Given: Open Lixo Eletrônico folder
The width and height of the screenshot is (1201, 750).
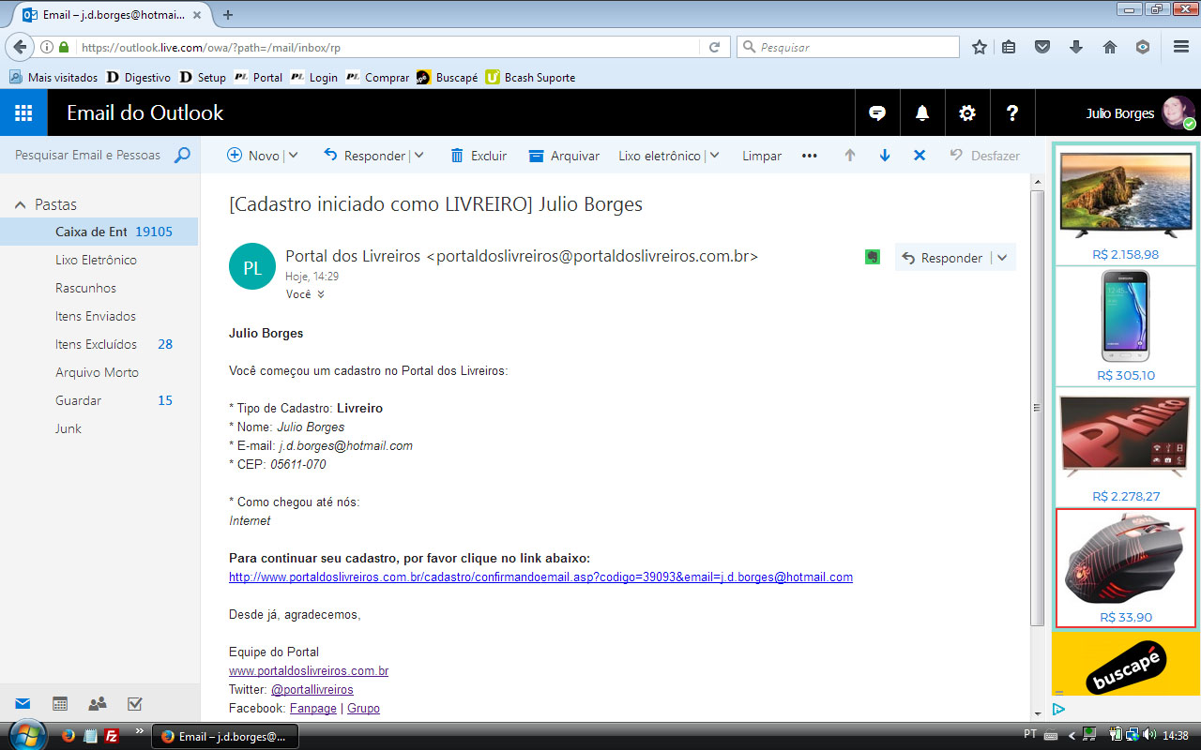Looking at the screenshot, I should pos(99,260).
